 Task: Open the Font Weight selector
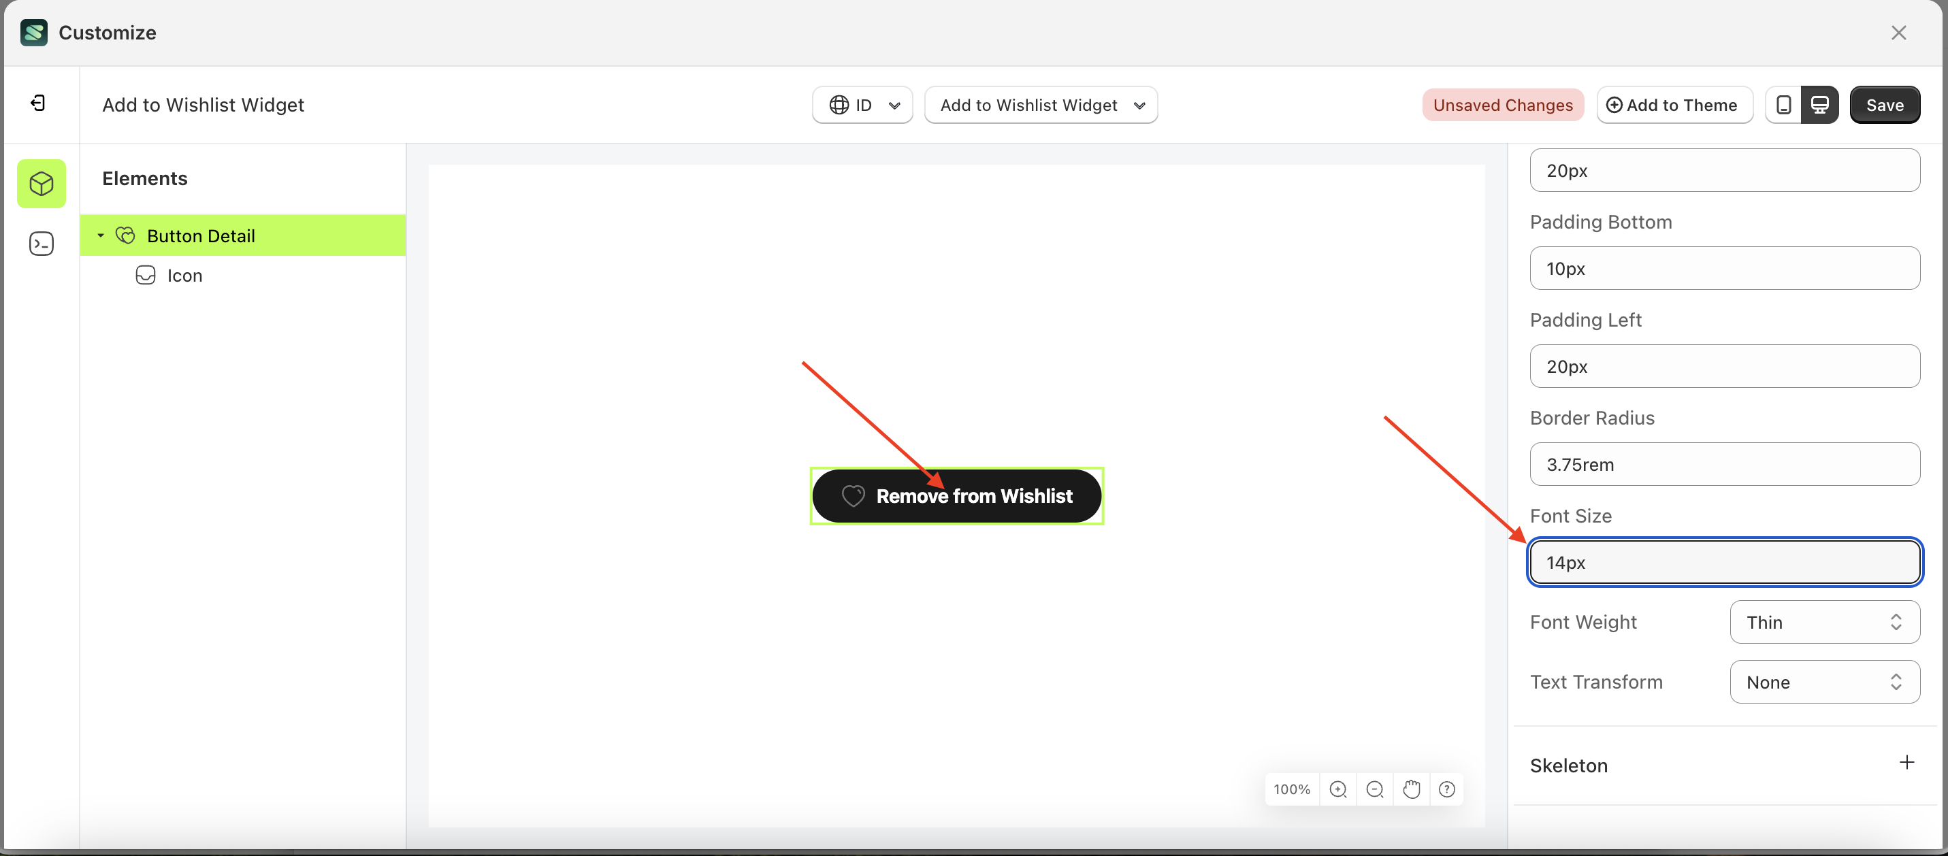click(x=1823, y=621)
